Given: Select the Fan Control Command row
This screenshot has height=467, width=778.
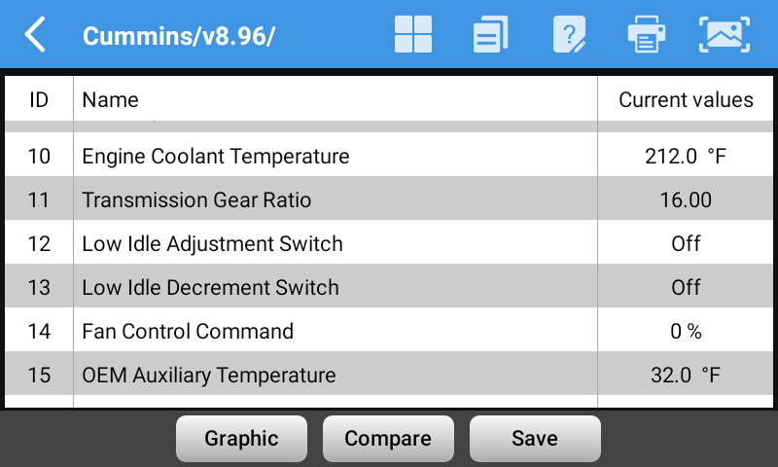Looking at the screenshot, I should pos(188,331).
